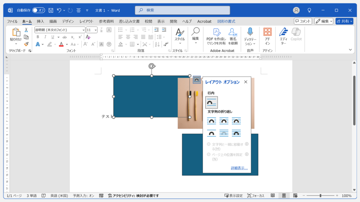Click the 詳細表示... link
This screenshot has height=202, width=360.
coord(239,168)
